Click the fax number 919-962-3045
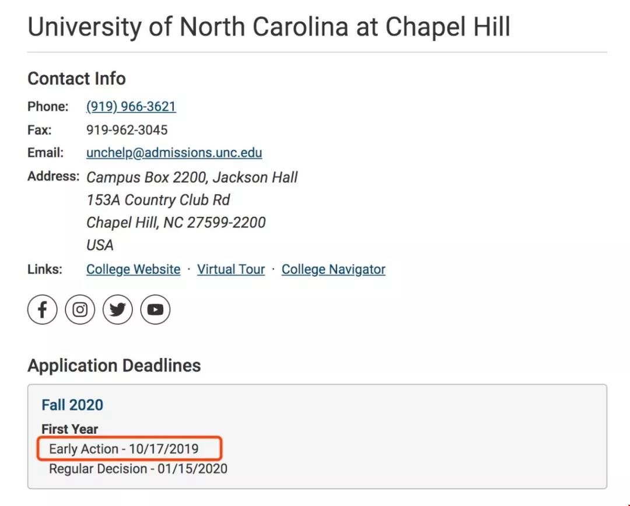 [x=127, y=130]
